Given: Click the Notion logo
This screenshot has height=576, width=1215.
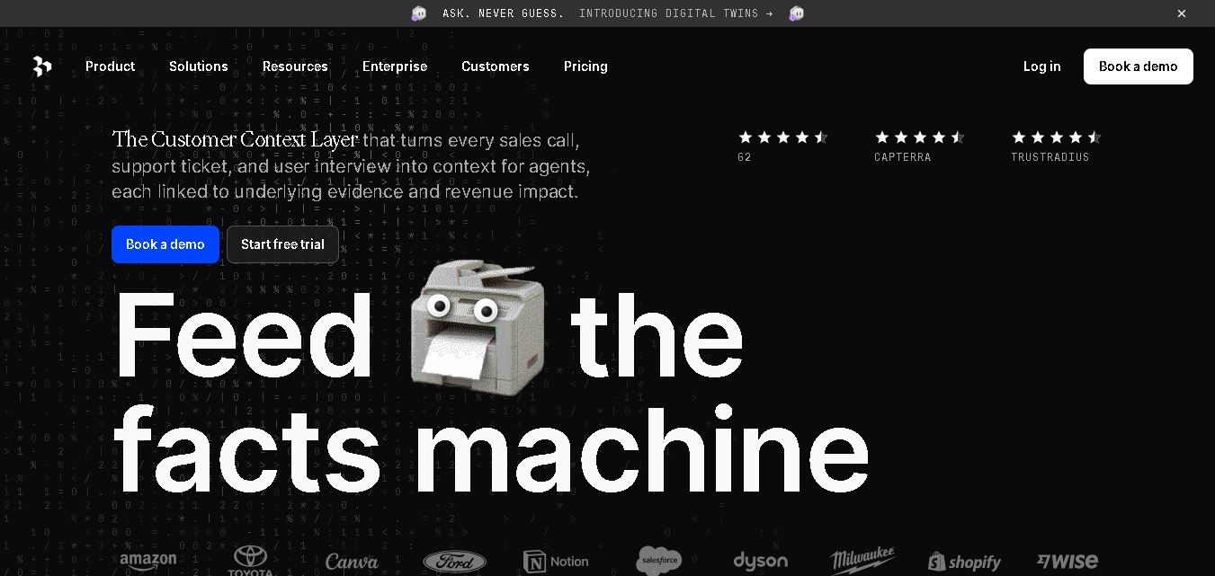Looking at the screenshot, I should [556, 562].
